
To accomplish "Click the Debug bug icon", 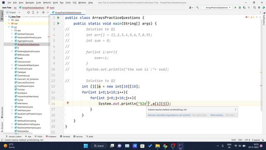I will pos(240,7).
